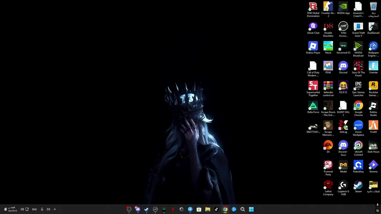Open Telegram from the taskbar
The image size is (381, 214).
(190, 209)
